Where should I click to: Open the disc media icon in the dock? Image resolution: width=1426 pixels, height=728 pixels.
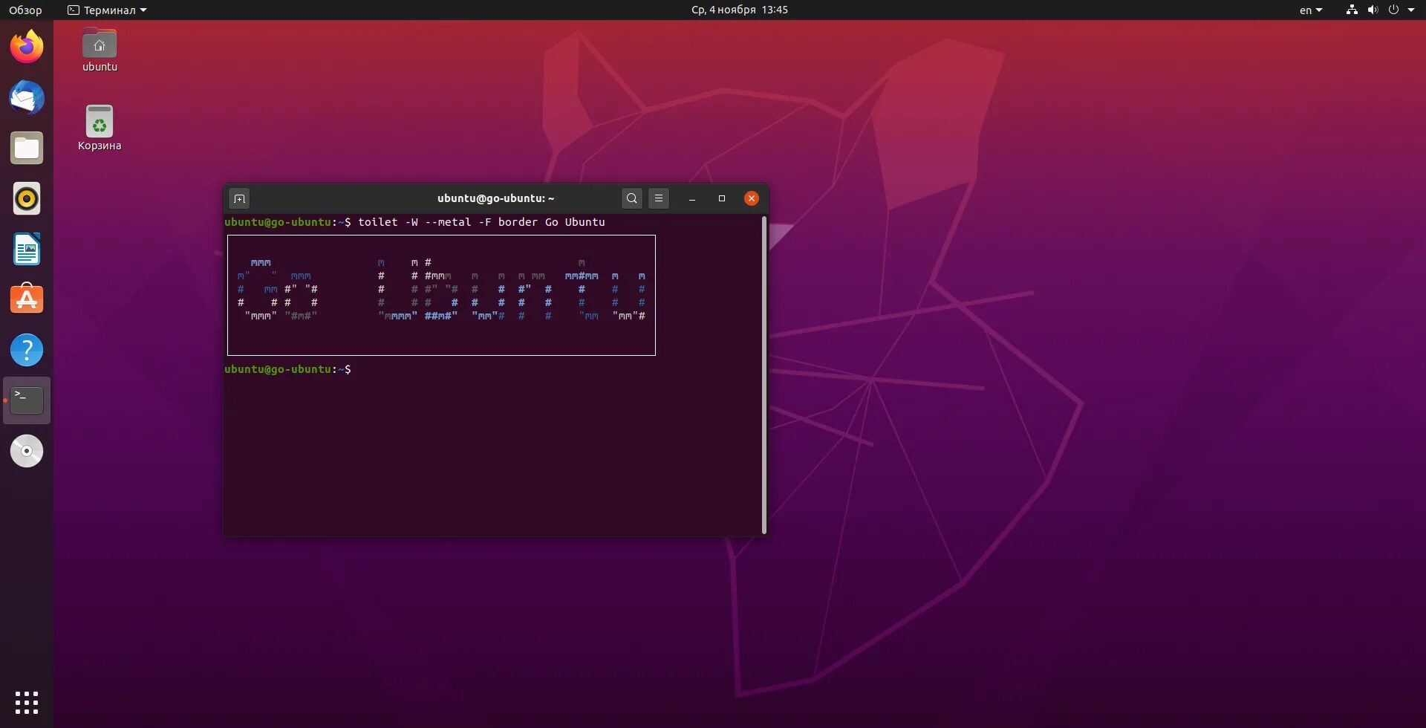[x=27, y=451]
